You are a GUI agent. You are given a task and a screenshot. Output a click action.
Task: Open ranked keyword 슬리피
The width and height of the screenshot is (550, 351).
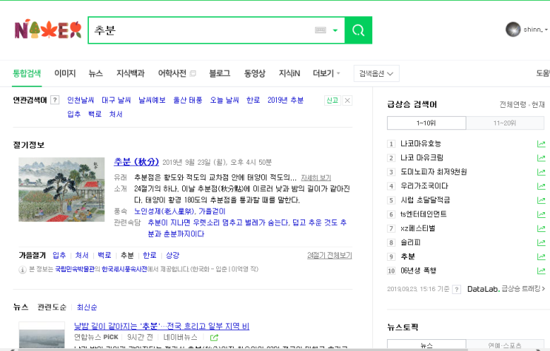pos(410,242)
